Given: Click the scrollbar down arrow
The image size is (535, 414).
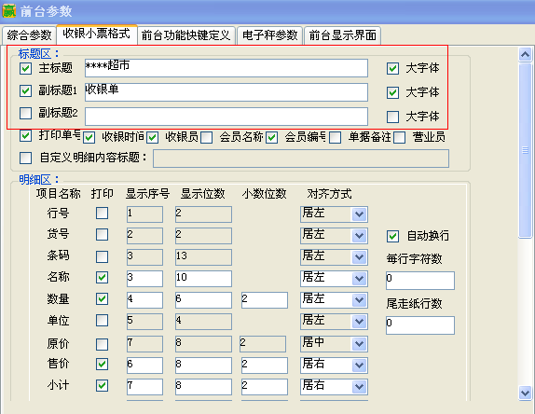Looking at the screenshot, I should [525, 393].
